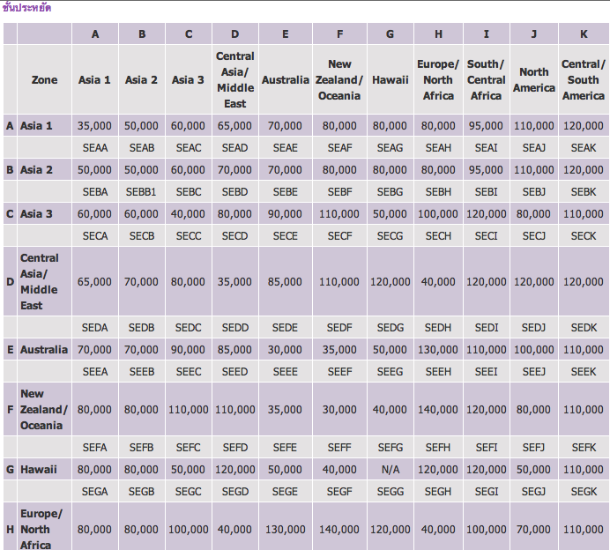The width and height of the screenshot is (610, 550).
Task: Click the SEGK award code cell
Action: click(x=583, y=492)
